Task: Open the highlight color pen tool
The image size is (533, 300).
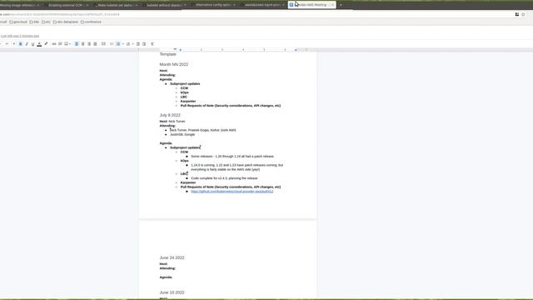Action: (x=46, y=44)
